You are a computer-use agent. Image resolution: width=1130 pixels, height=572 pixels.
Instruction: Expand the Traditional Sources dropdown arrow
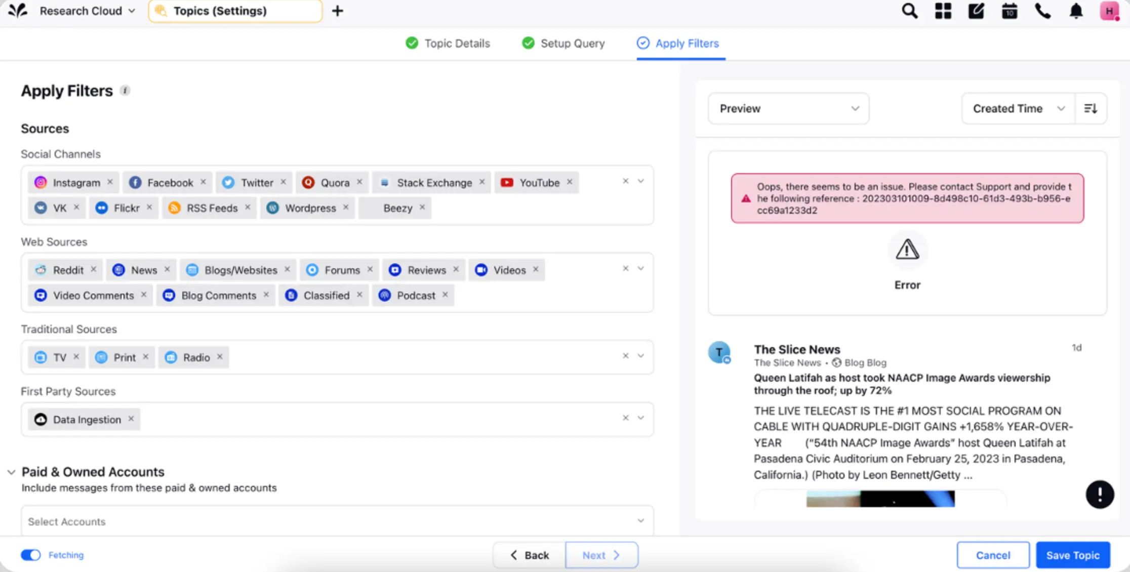click(x=641, y=356)
